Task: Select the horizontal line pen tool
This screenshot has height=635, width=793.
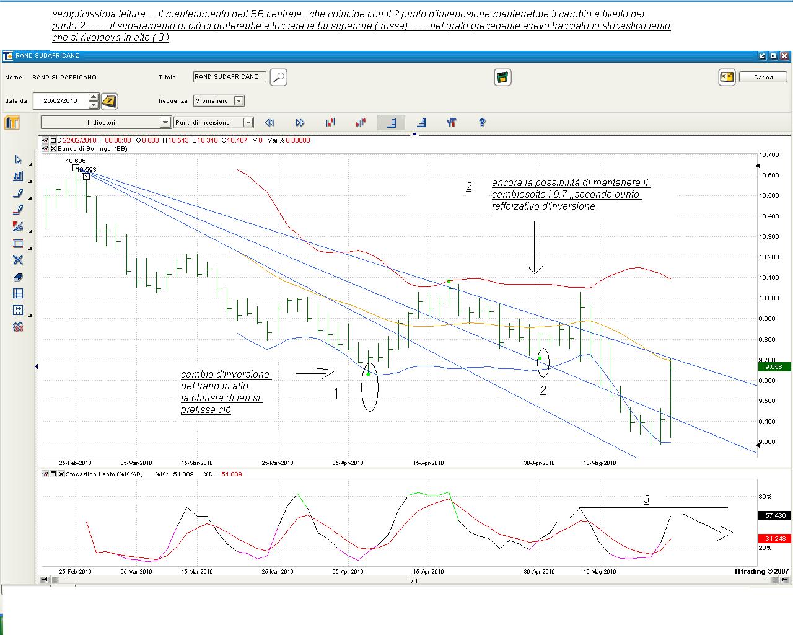Action: (x=18, y=210)
